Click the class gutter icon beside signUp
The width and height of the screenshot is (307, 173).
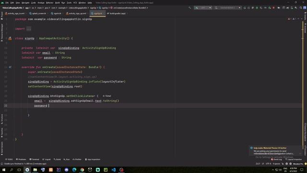10,38
